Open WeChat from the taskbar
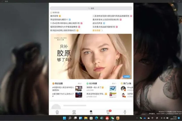The image size is (182, 121). pyautogui.click(x=112, y=118)
